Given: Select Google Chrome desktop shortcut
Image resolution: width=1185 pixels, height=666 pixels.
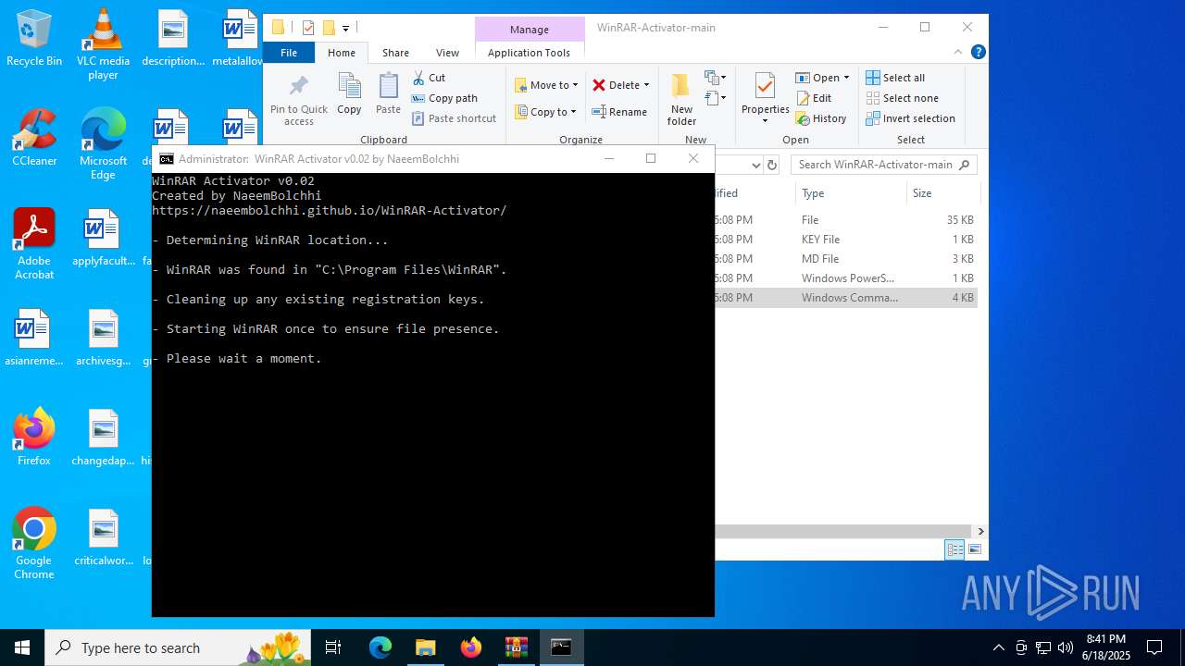Looking at the screenshot, I should [34, 544].
